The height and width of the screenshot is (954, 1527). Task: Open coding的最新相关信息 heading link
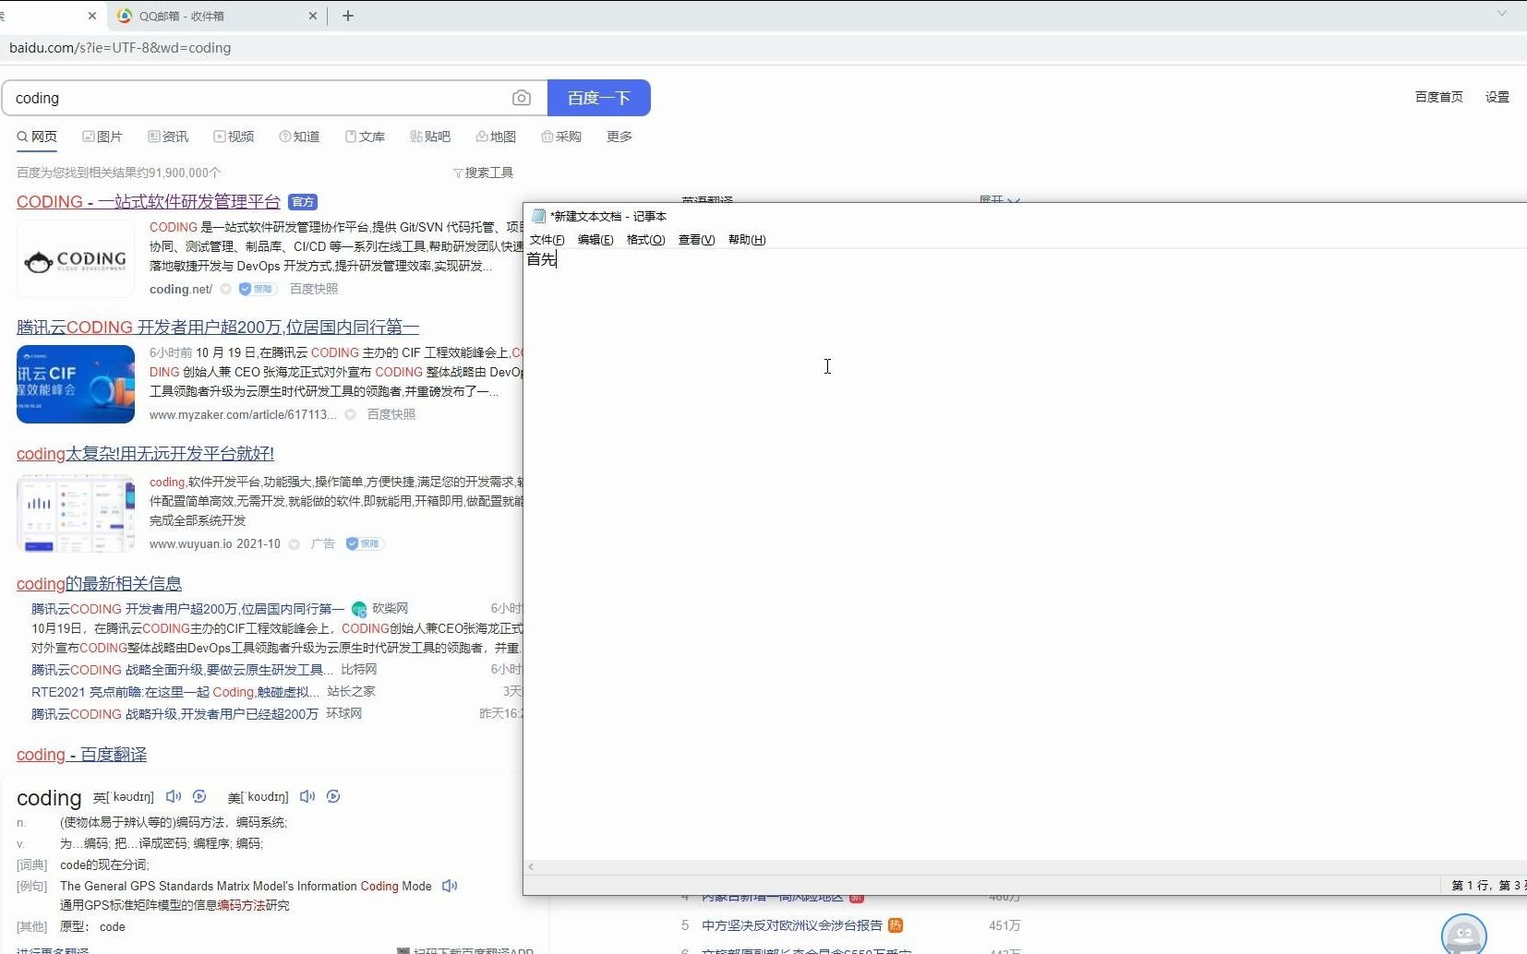99,583
